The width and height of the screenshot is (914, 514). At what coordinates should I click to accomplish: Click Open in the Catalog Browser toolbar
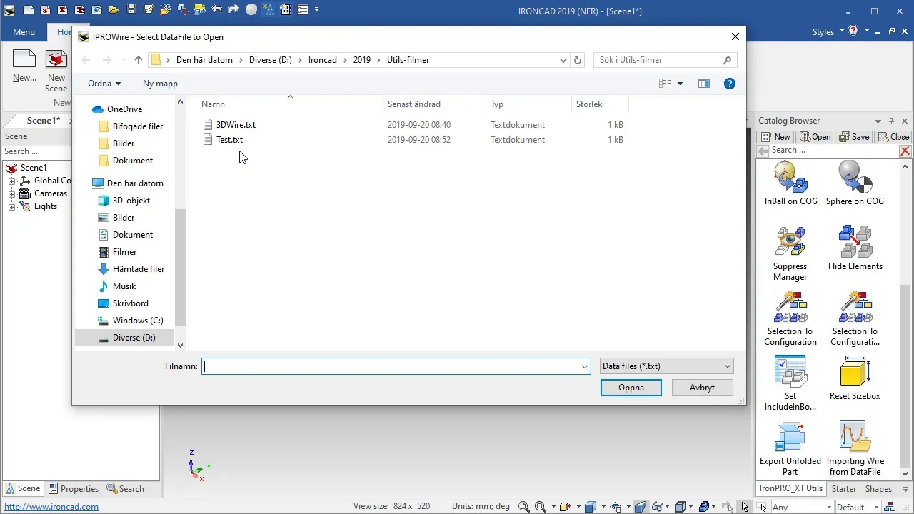[x=815, y=136]
